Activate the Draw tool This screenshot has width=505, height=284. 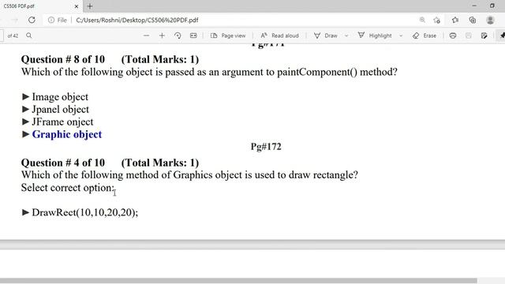(326, 35)
